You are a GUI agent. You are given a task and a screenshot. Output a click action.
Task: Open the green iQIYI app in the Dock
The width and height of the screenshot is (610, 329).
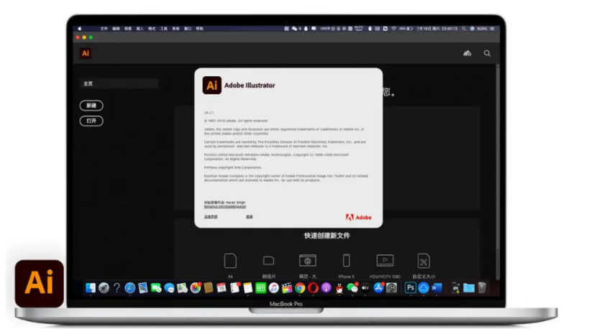tap(260, 288)
